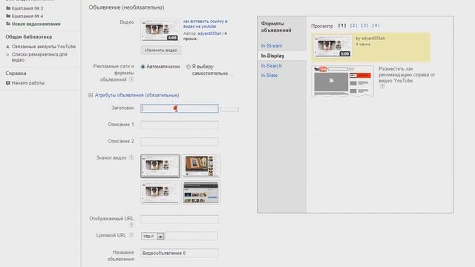Screen dimensions: 475x267
Task: Open help icon beside Целевой URL
Action: click(x=131, y=235)
